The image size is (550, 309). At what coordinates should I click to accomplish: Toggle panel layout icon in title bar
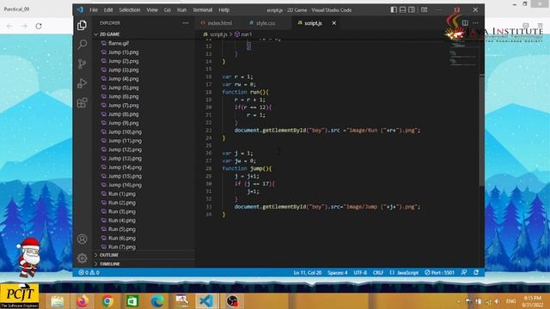pyautogui.click(x=403, y=9)
